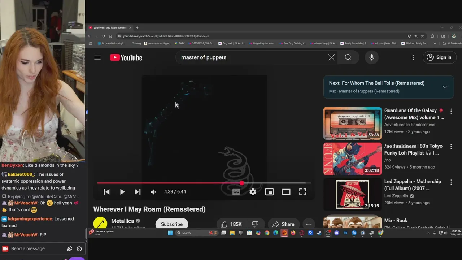Enable miniplayer mode
Screen dimensions: 462x260
tap(269, 192)
